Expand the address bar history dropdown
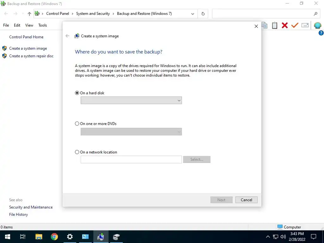This screenshot has height=243, width=324. click(x=193, y=14)
